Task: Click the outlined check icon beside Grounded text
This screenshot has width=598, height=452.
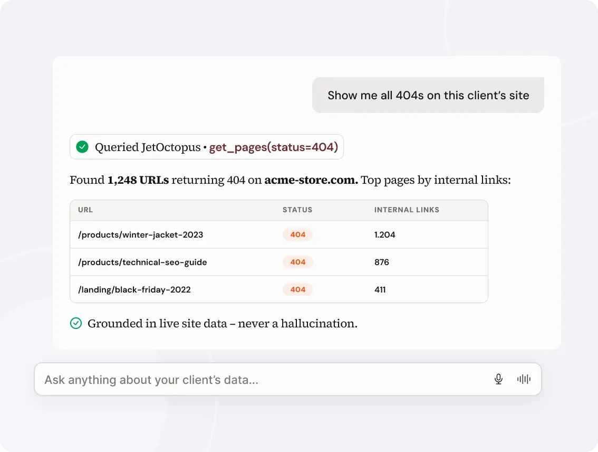Action: point(76,323)
